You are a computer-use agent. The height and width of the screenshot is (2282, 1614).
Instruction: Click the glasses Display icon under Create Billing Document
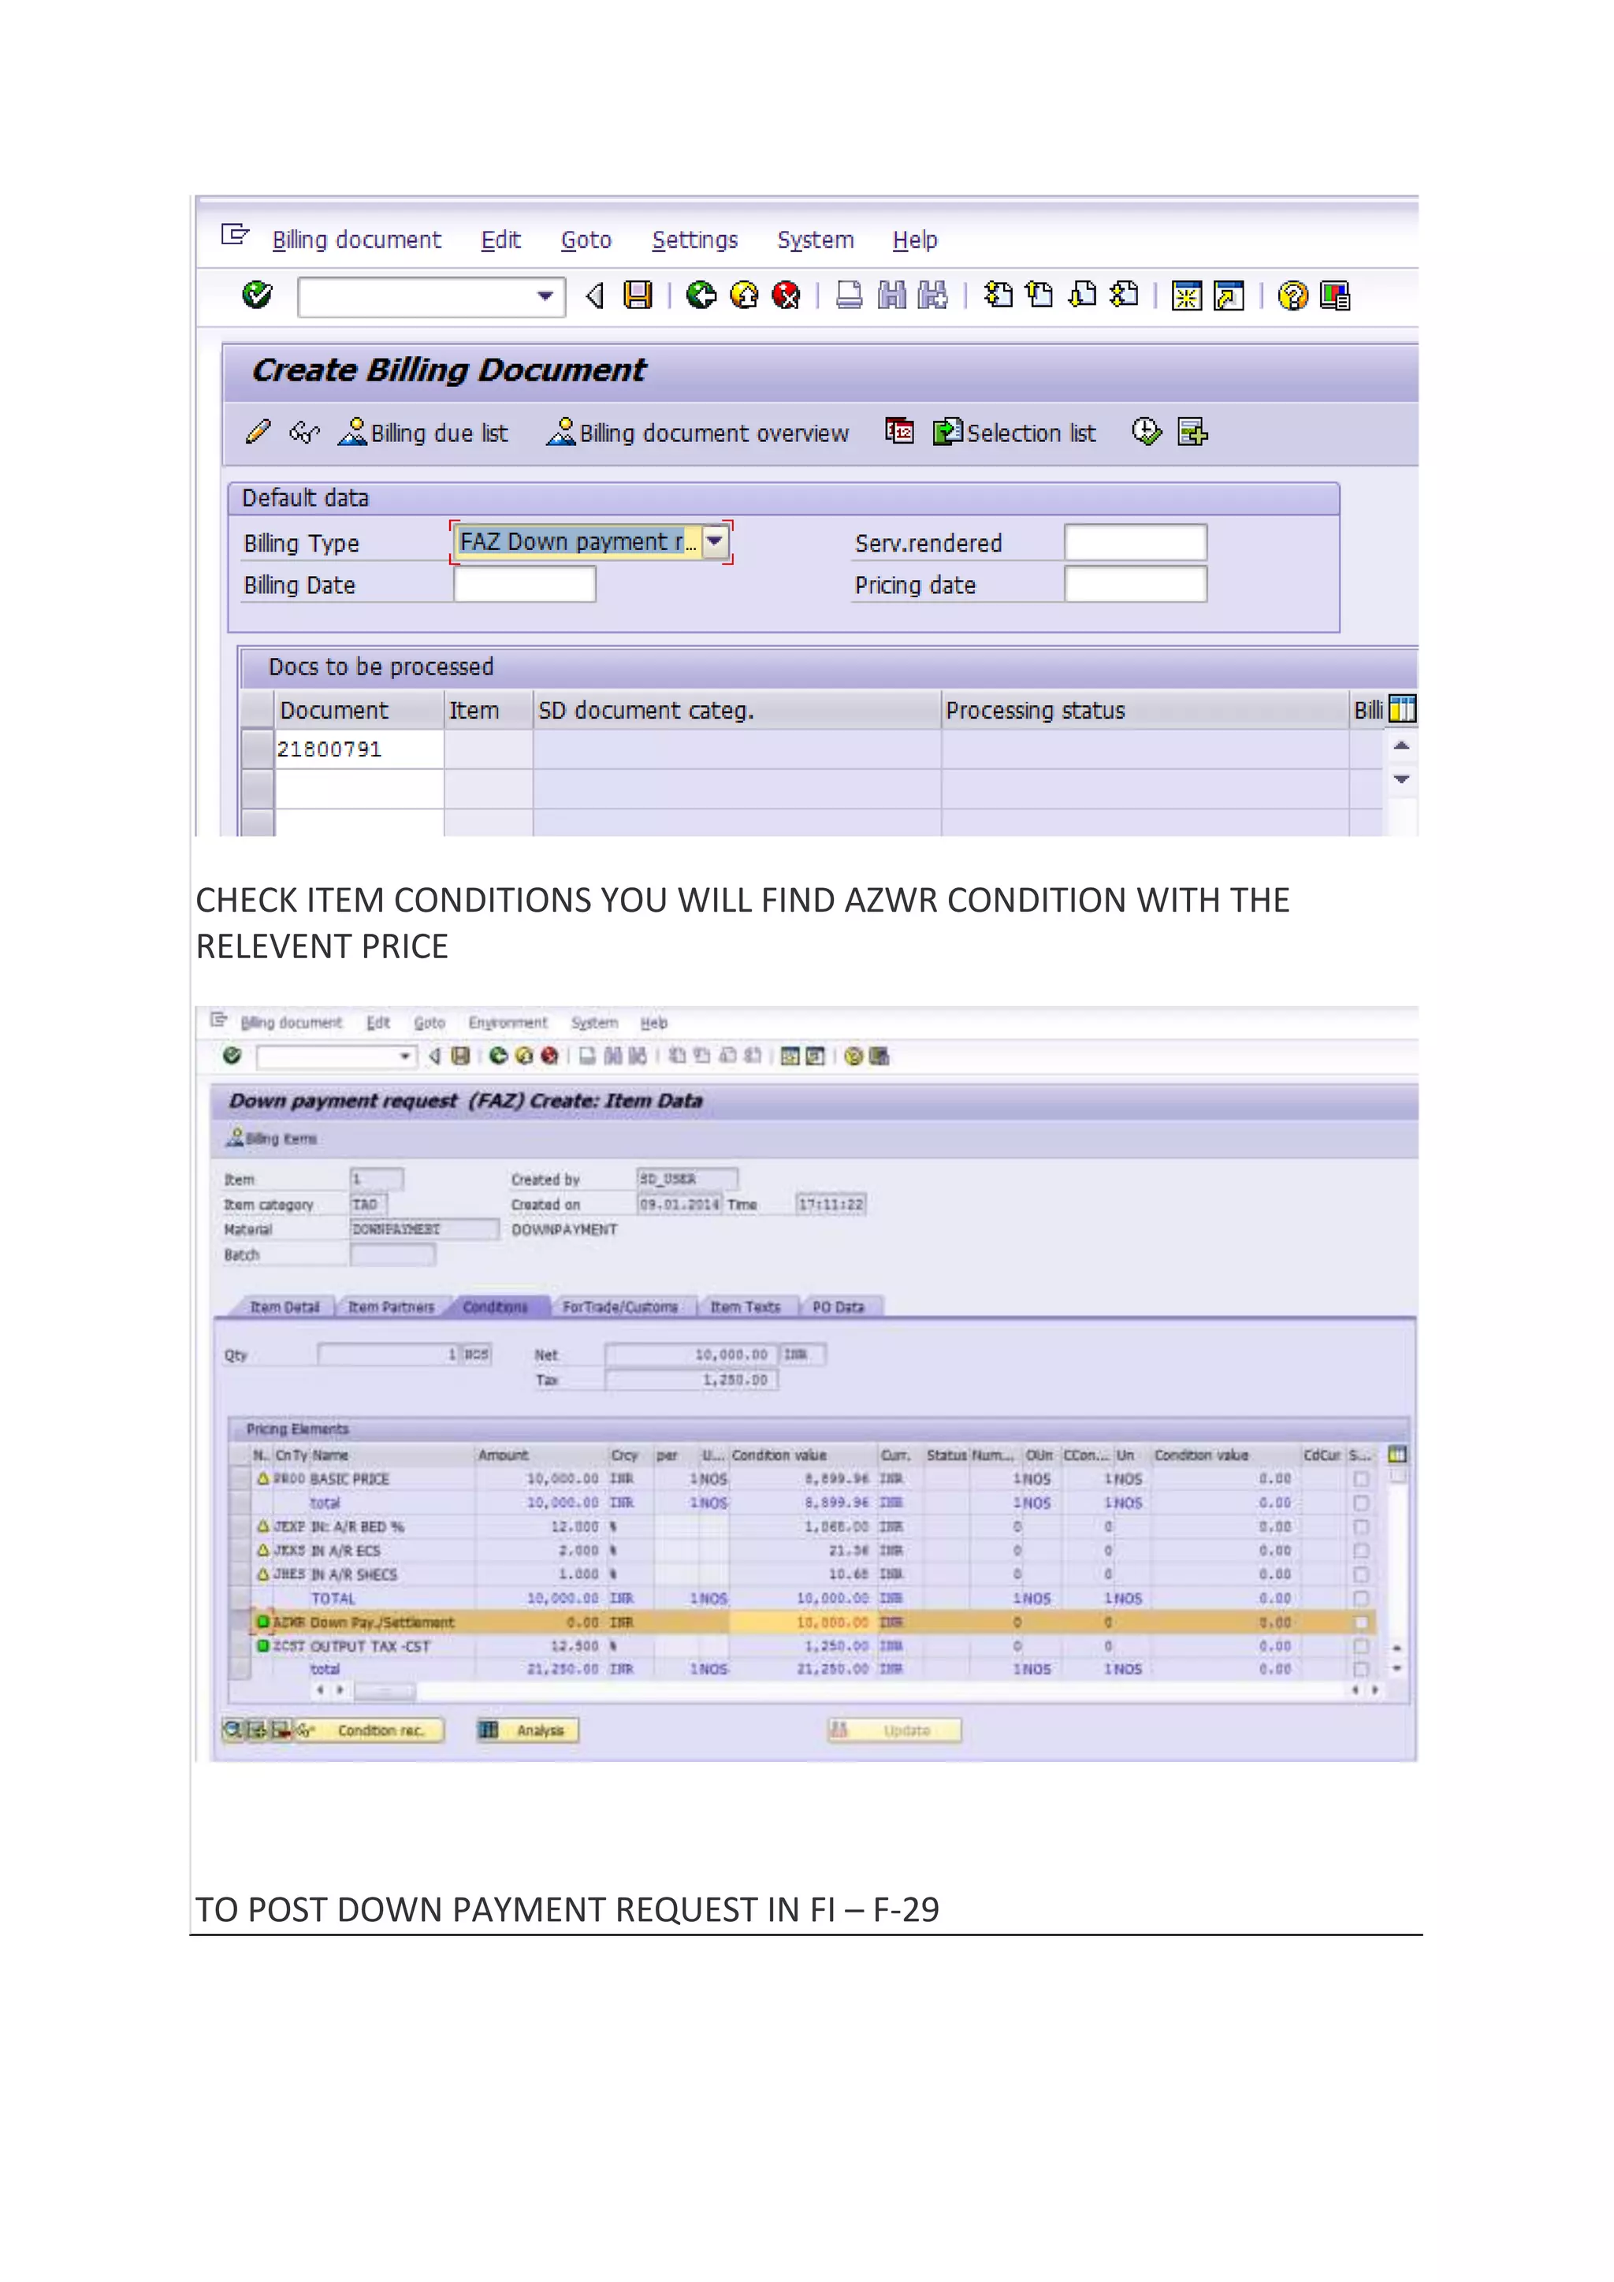pos(304,433)
